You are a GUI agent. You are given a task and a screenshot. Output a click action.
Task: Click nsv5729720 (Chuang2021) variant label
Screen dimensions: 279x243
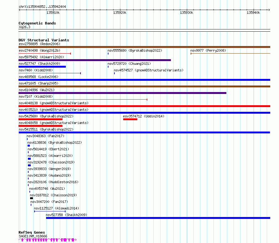coord(129,64)
